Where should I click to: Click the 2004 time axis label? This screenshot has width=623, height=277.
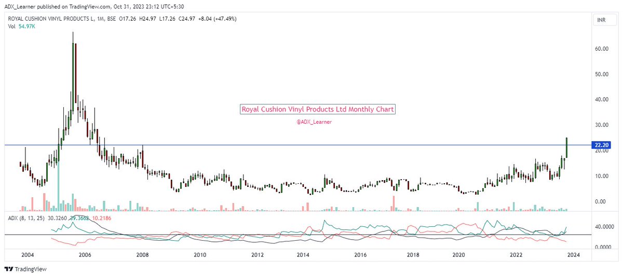[28, 255]
